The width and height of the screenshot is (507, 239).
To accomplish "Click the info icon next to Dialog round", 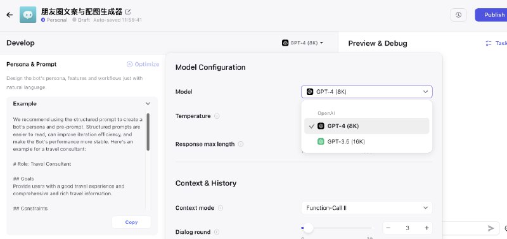I will coord(217,232).
